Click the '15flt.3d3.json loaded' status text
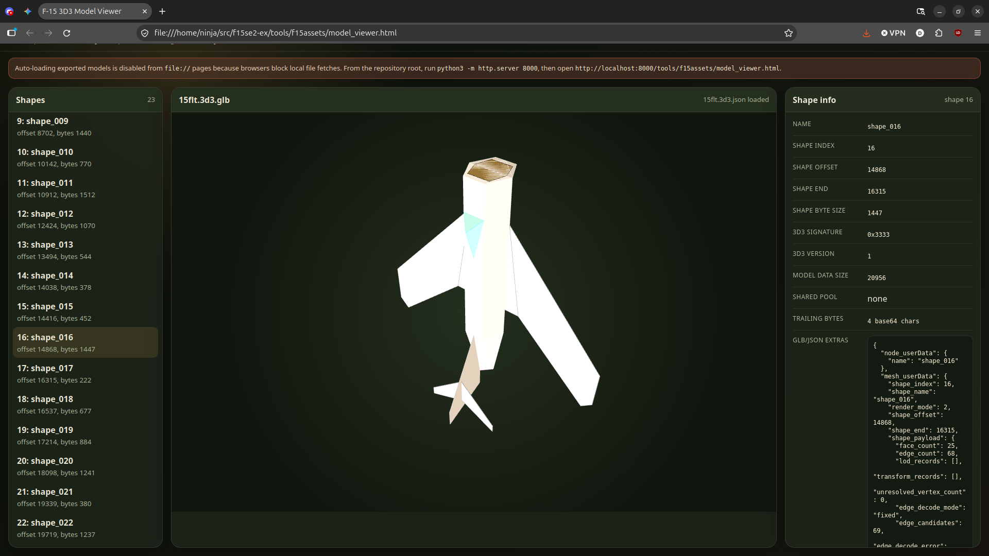Screen dimensions: 989x556 pos(736,100)
